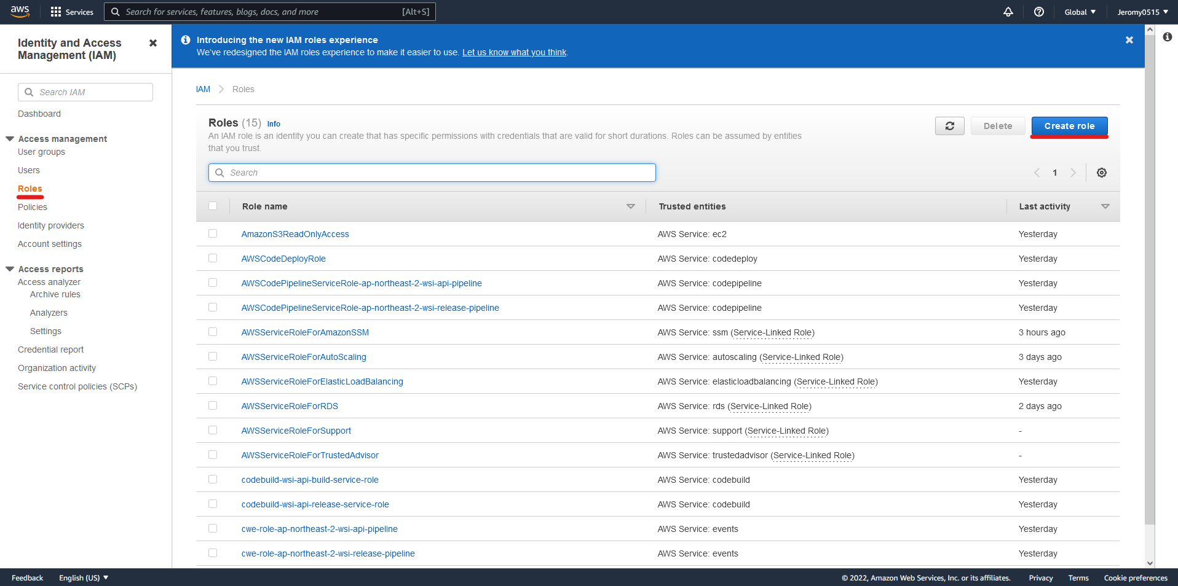
Task: Click the Feedback link in footer
Action: click(27, 578)
